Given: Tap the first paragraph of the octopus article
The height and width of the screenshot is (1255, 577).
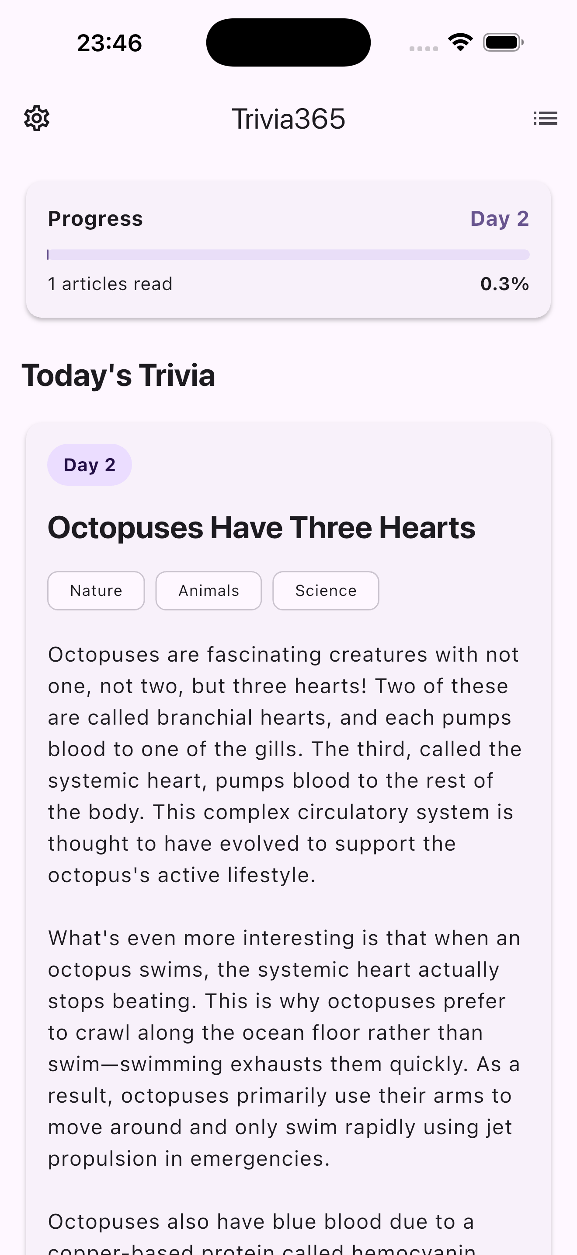Looking at the screenshot, I should (285, 765).
